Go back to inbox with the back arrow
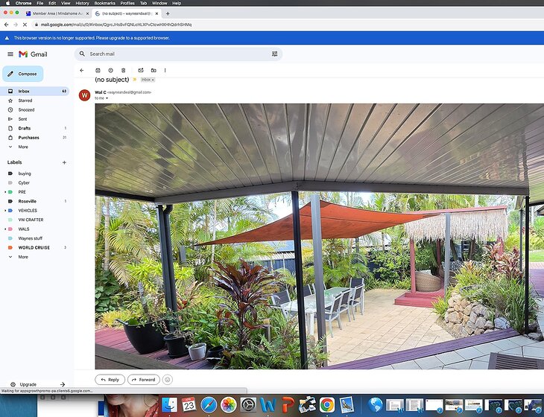The height and width of the screenshot is (417, 544). click(81, 70)
